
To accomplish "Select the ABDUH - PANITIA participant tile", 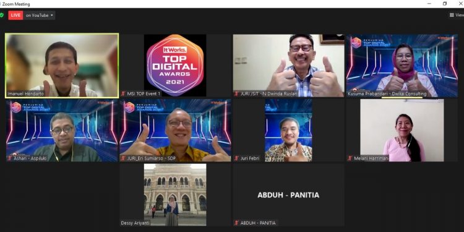I will click(x=288, y=195).
